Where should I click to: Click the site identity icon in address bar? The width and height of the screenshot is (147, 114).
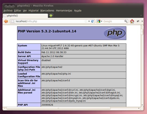(x=13, y=21)
